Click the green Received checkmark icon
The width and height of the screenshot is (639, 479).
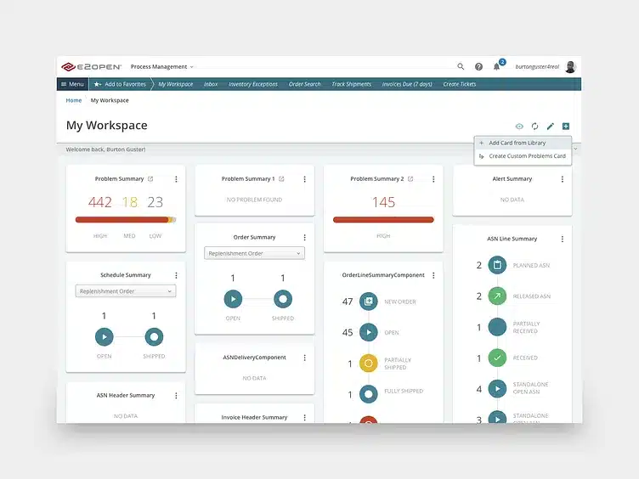497,358
